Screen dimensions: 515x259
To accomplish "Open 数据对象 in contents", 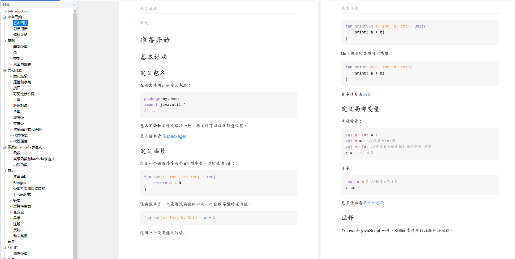I will click(20, 106).
